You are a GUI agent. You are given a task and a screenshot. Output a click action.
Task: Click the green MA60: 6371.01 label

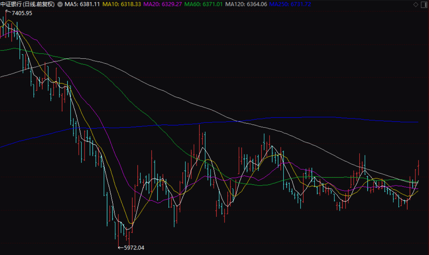tap(203, 4)
